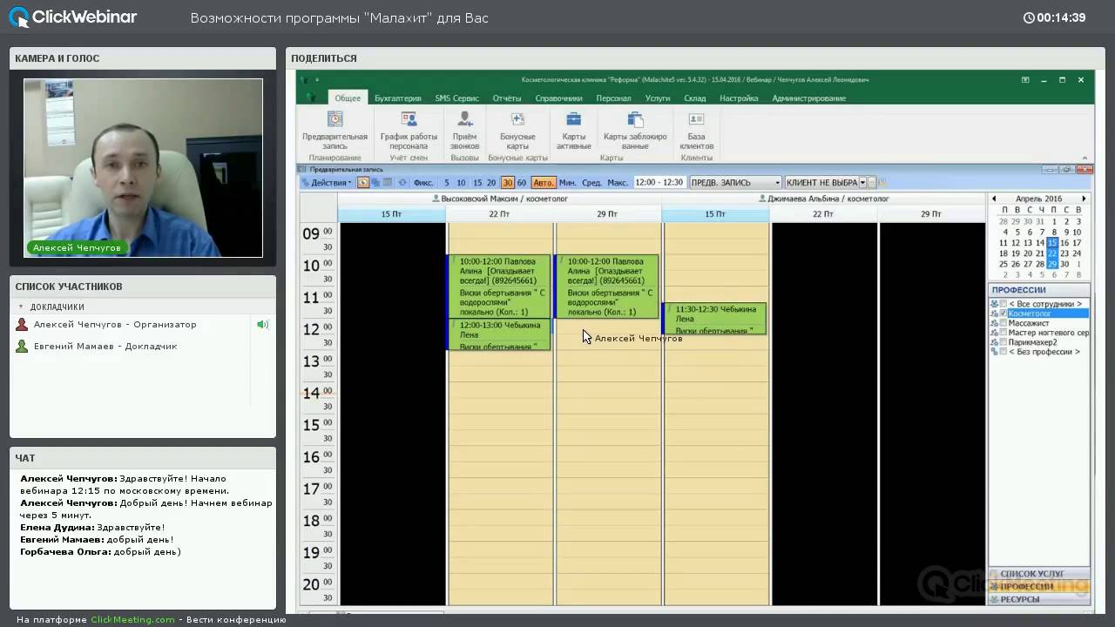Open the Действия dropdown menu
Image resolution: width=1115 pixels, height=627 pixels.
click(328, 183)
